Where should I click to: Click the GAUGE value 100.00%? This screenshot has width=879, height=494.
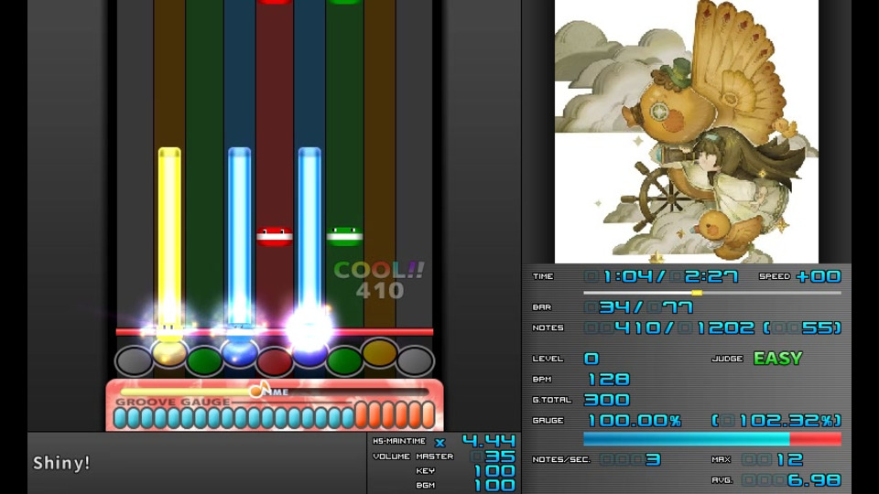635,421
